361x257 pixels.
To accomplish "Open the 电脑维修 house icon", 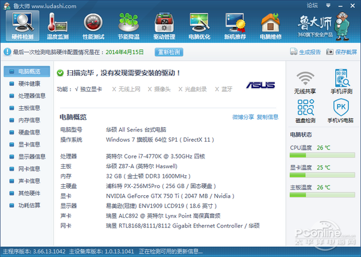I will click(x=271, y=26).
